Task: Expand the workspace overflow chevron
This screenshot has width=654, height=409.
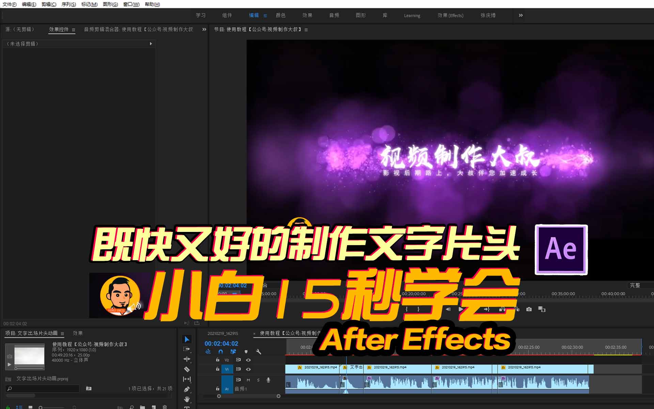Action: (520, 15)
